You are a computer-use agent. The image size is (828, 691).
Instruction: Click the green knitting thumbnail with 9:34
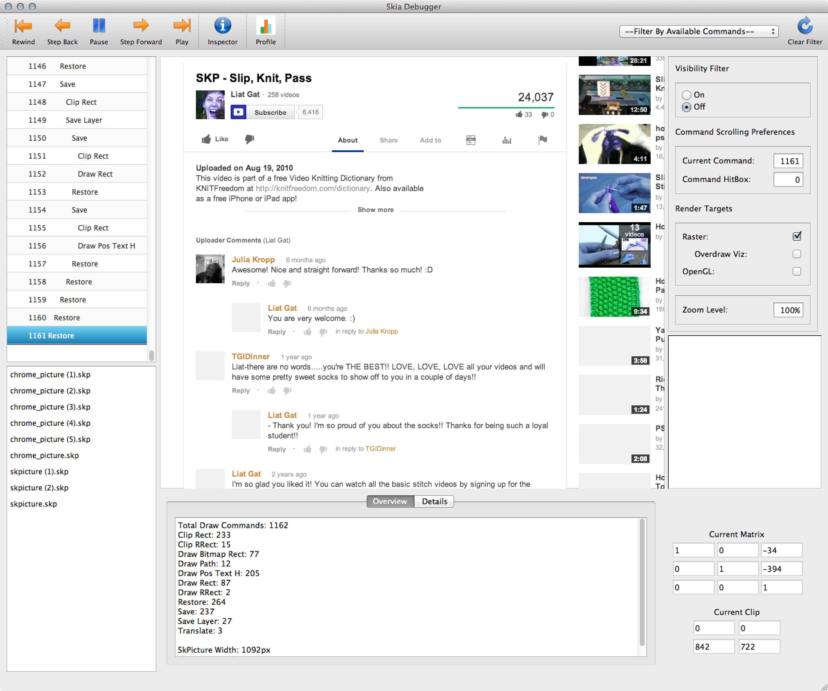pos(614,297)
